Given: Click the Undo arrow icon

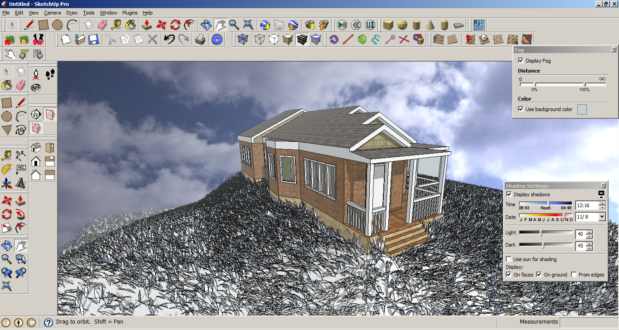Looking at the screenshot, I should (169, 39).
